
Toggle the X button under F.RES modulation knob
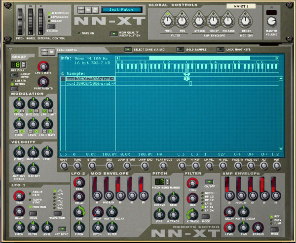(22, 131)
